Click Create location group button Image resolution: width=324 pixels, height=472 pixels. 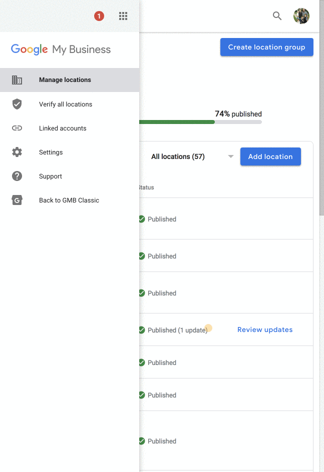pos(267,47)
